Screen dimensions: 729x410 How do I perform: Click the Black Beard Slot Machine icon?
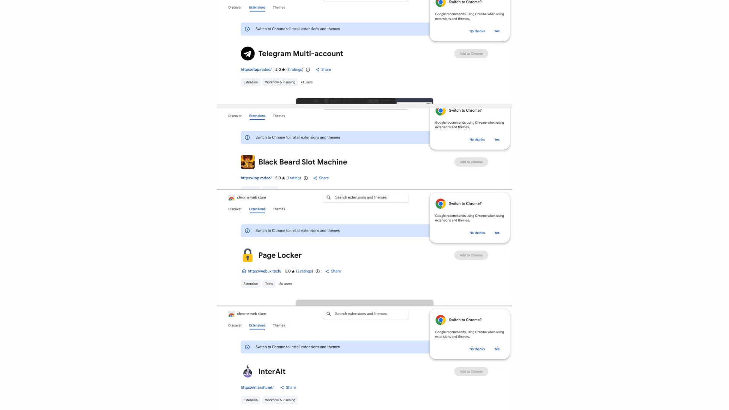pos(248,162)
